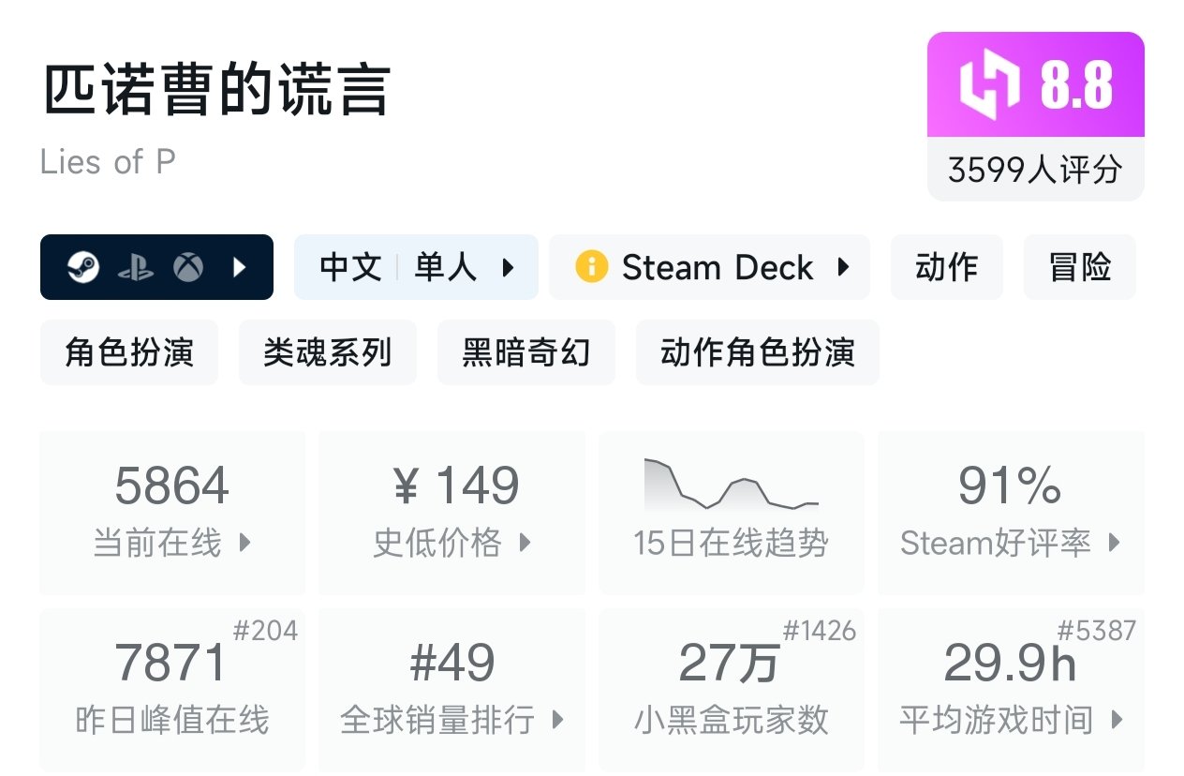Click the Heybox logo in score badge
The image size is (1184, 776).
coord(988,84)
